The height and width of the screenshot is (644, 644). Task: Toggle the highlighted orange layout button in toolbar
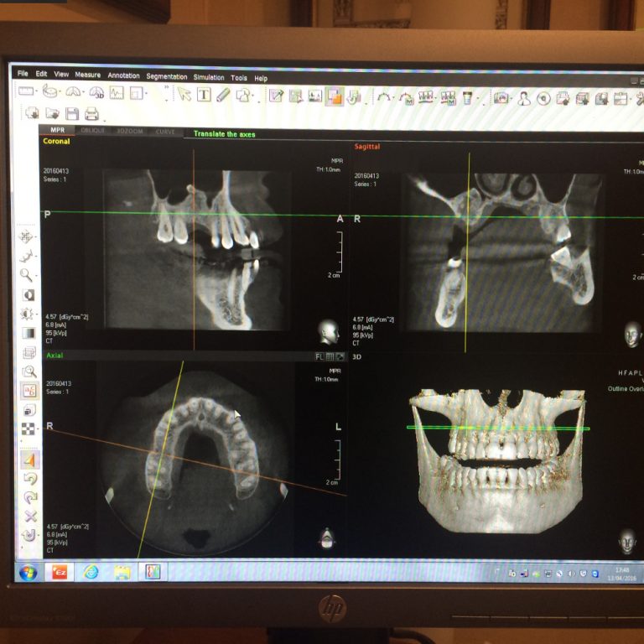tap(335, 96)
